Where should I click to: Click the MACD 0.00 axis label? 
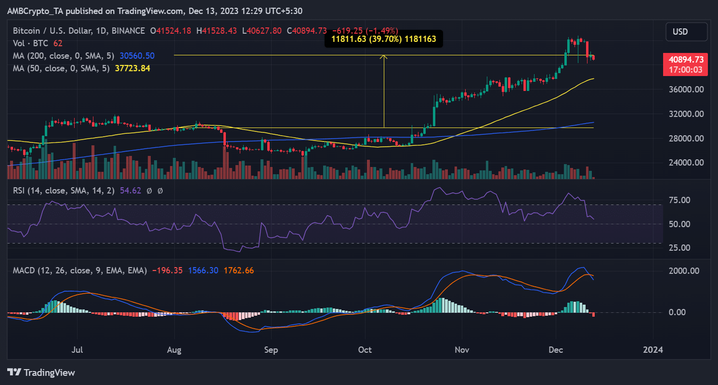point(677,312)
